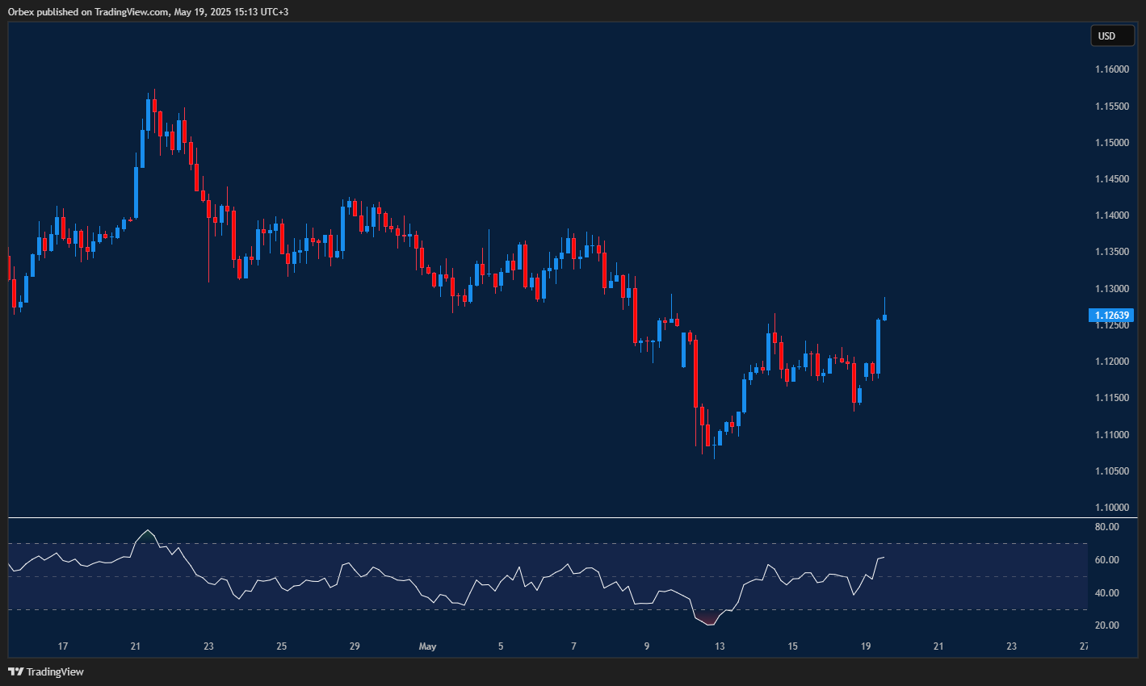The image size is (1146, 686).
Task: Click date label 13 on time axis
Action: [720, 646]
